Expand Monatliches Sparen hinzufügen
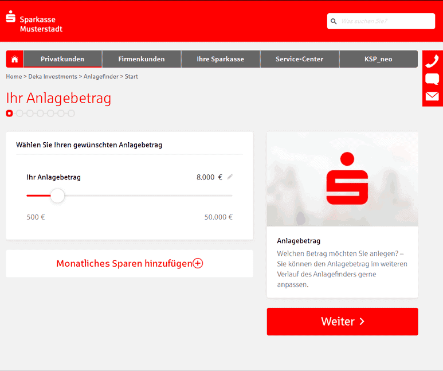Screen dimensions: 443x371 pos(129,264)
